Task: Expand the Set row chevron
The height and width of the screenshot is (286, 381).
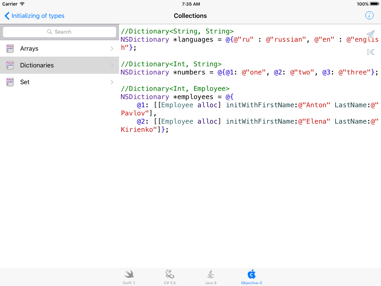Action: tap(112, 82)
